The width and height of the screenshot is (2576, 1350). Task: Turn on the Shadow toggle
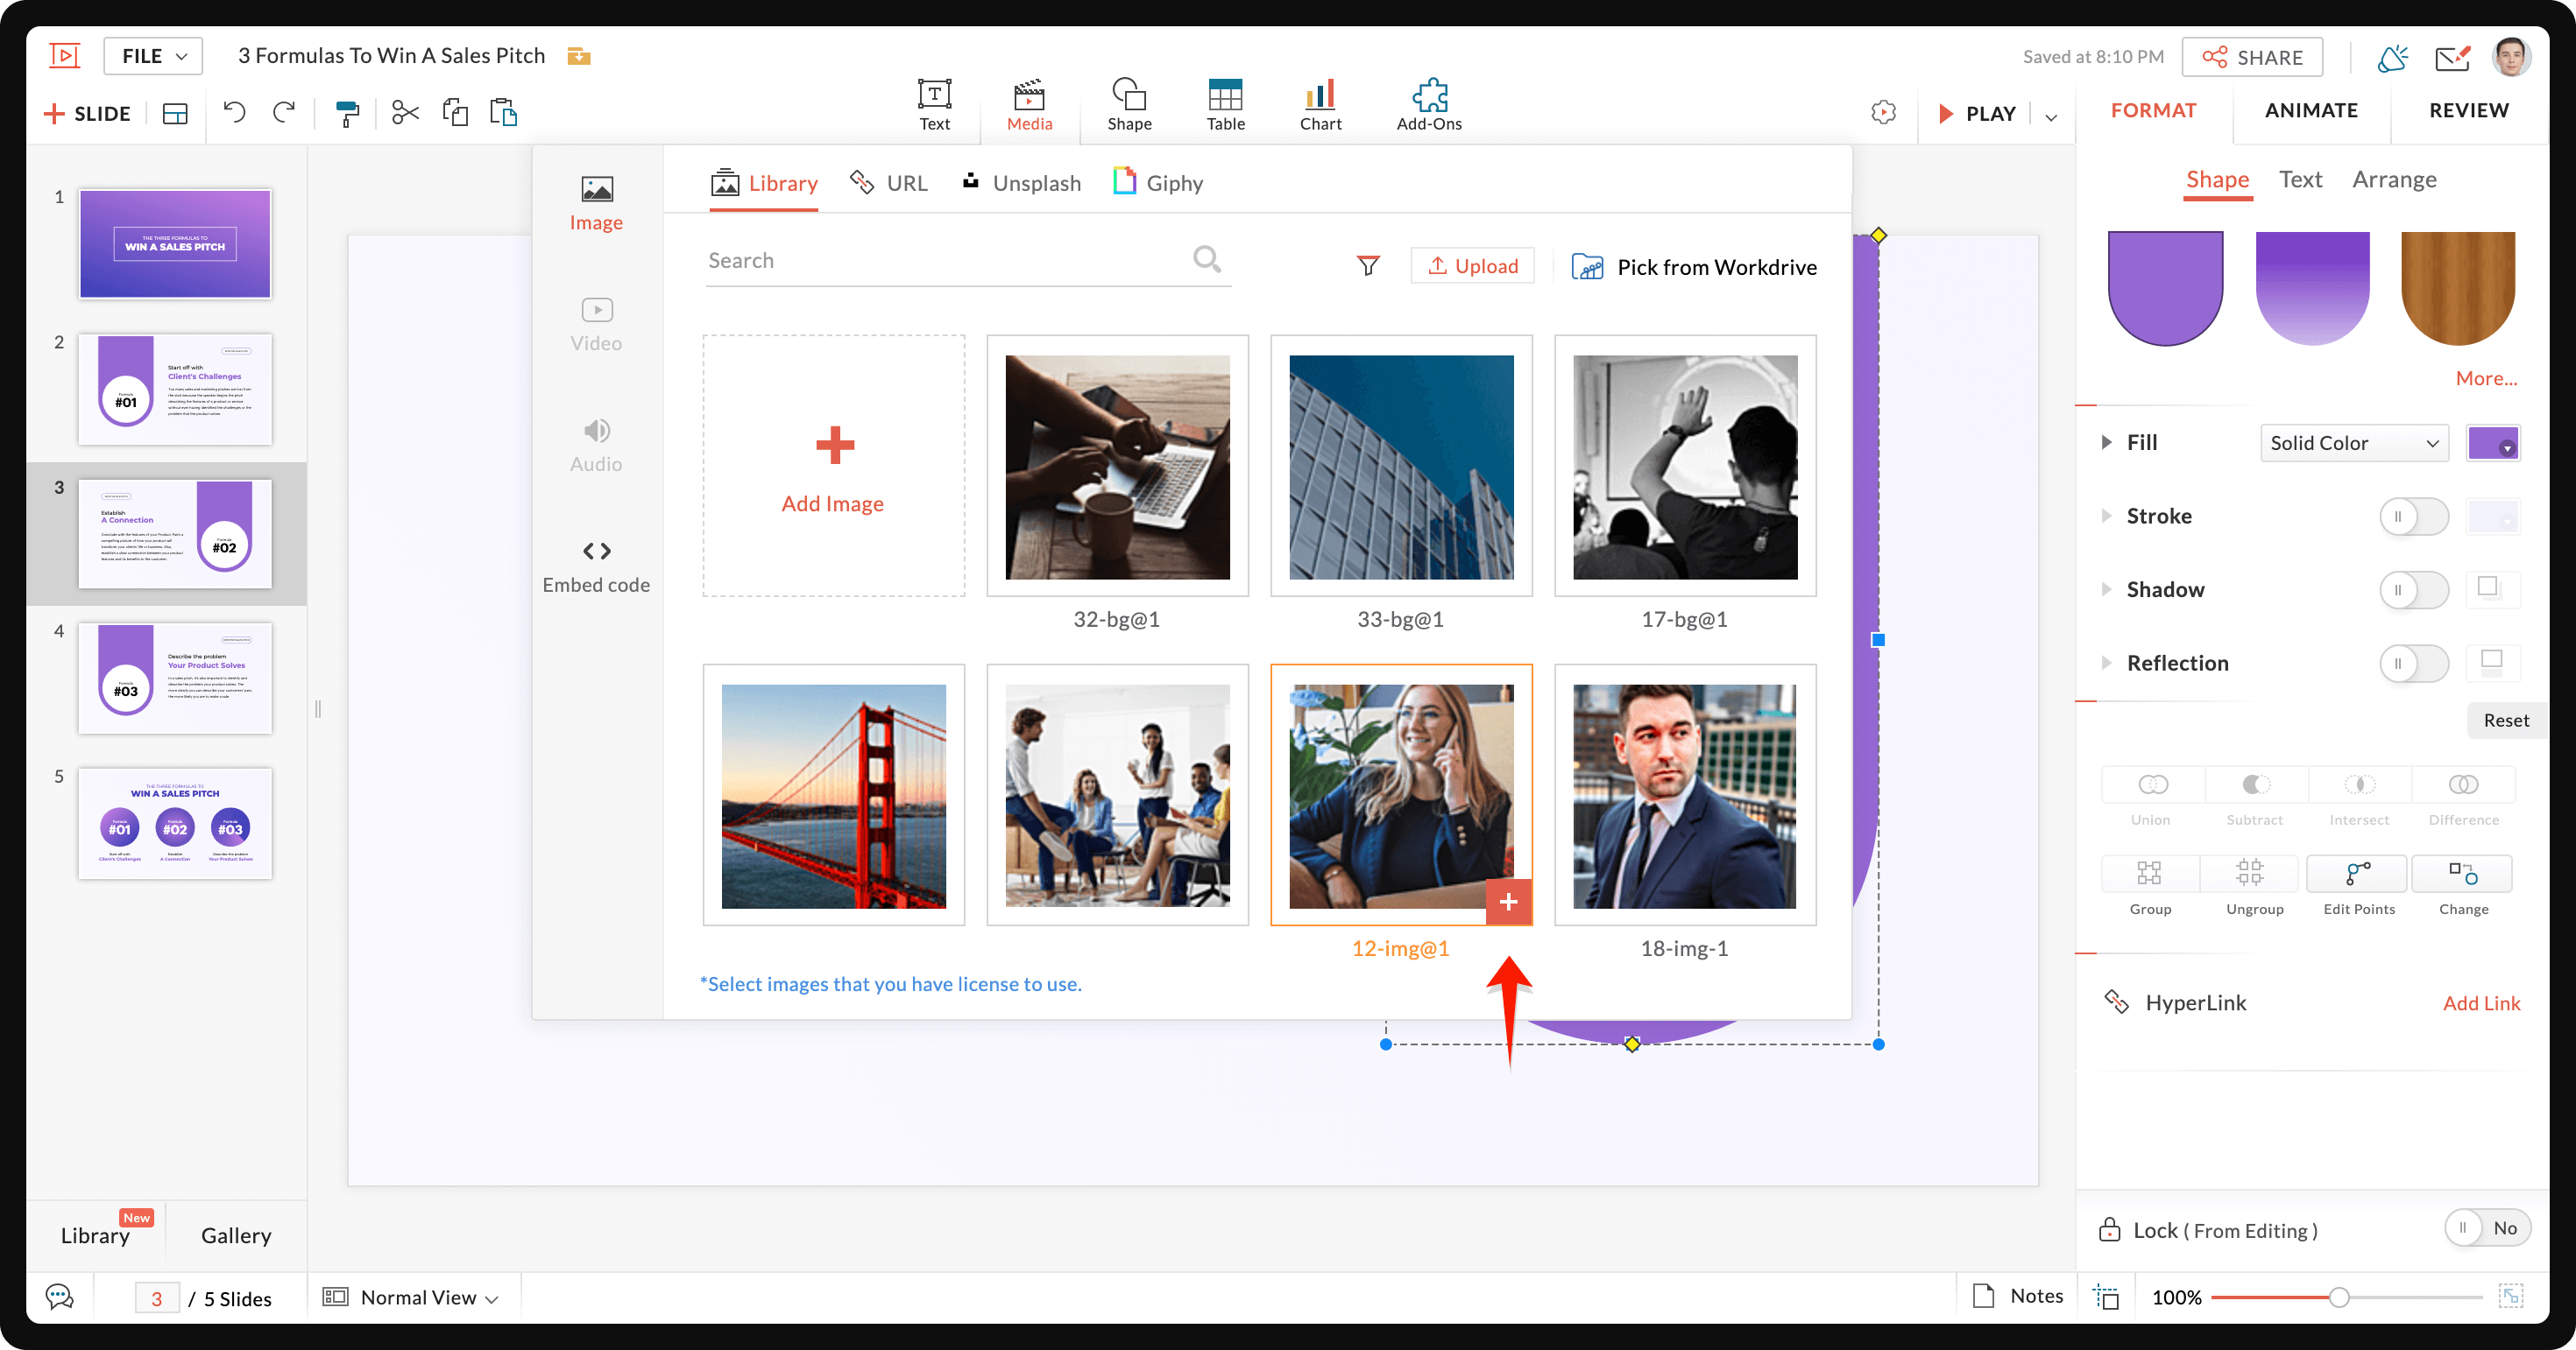coord(2413,591)
